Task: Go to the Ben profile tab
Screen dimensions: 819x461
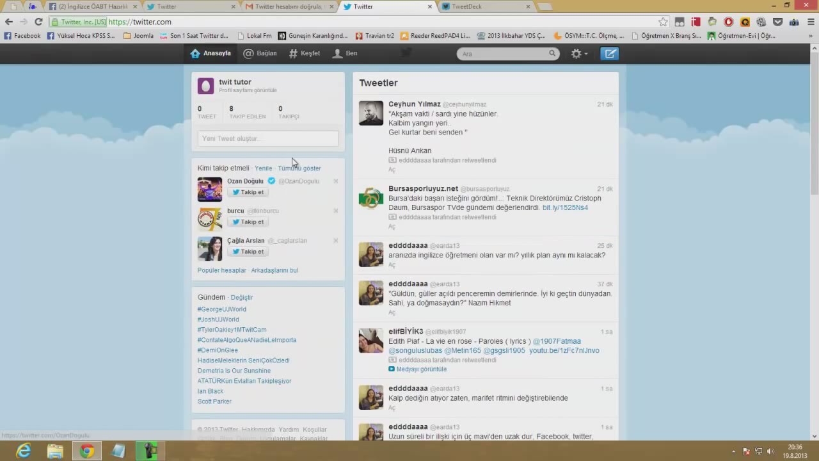Action: click(x=345, y=54)
